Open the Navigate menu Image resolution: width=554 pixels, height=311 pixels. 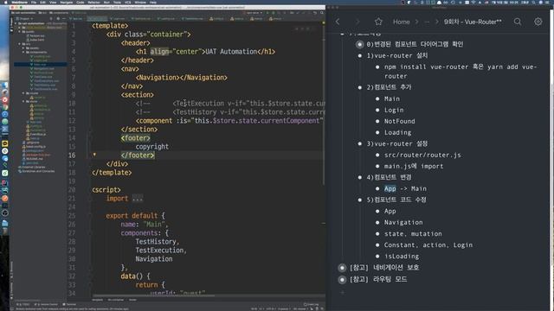point(67,2)
